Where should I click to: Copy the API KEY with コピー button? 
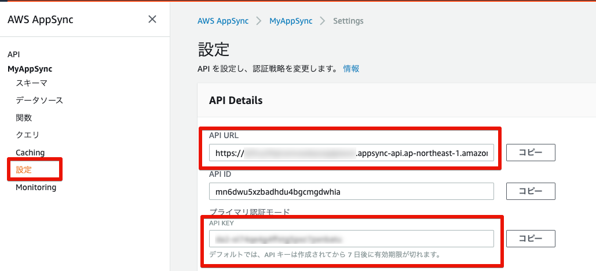click(531, 238)
